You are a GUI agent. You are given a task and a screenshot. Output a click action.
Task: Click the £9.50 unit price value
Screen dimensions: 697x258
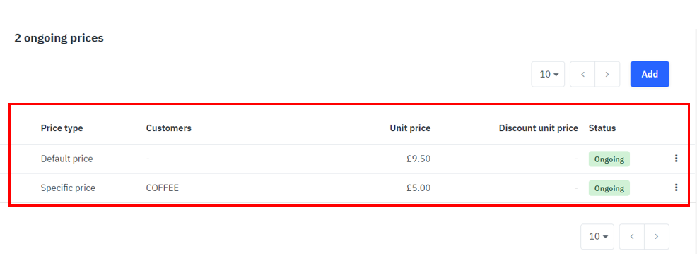(418, 159)
